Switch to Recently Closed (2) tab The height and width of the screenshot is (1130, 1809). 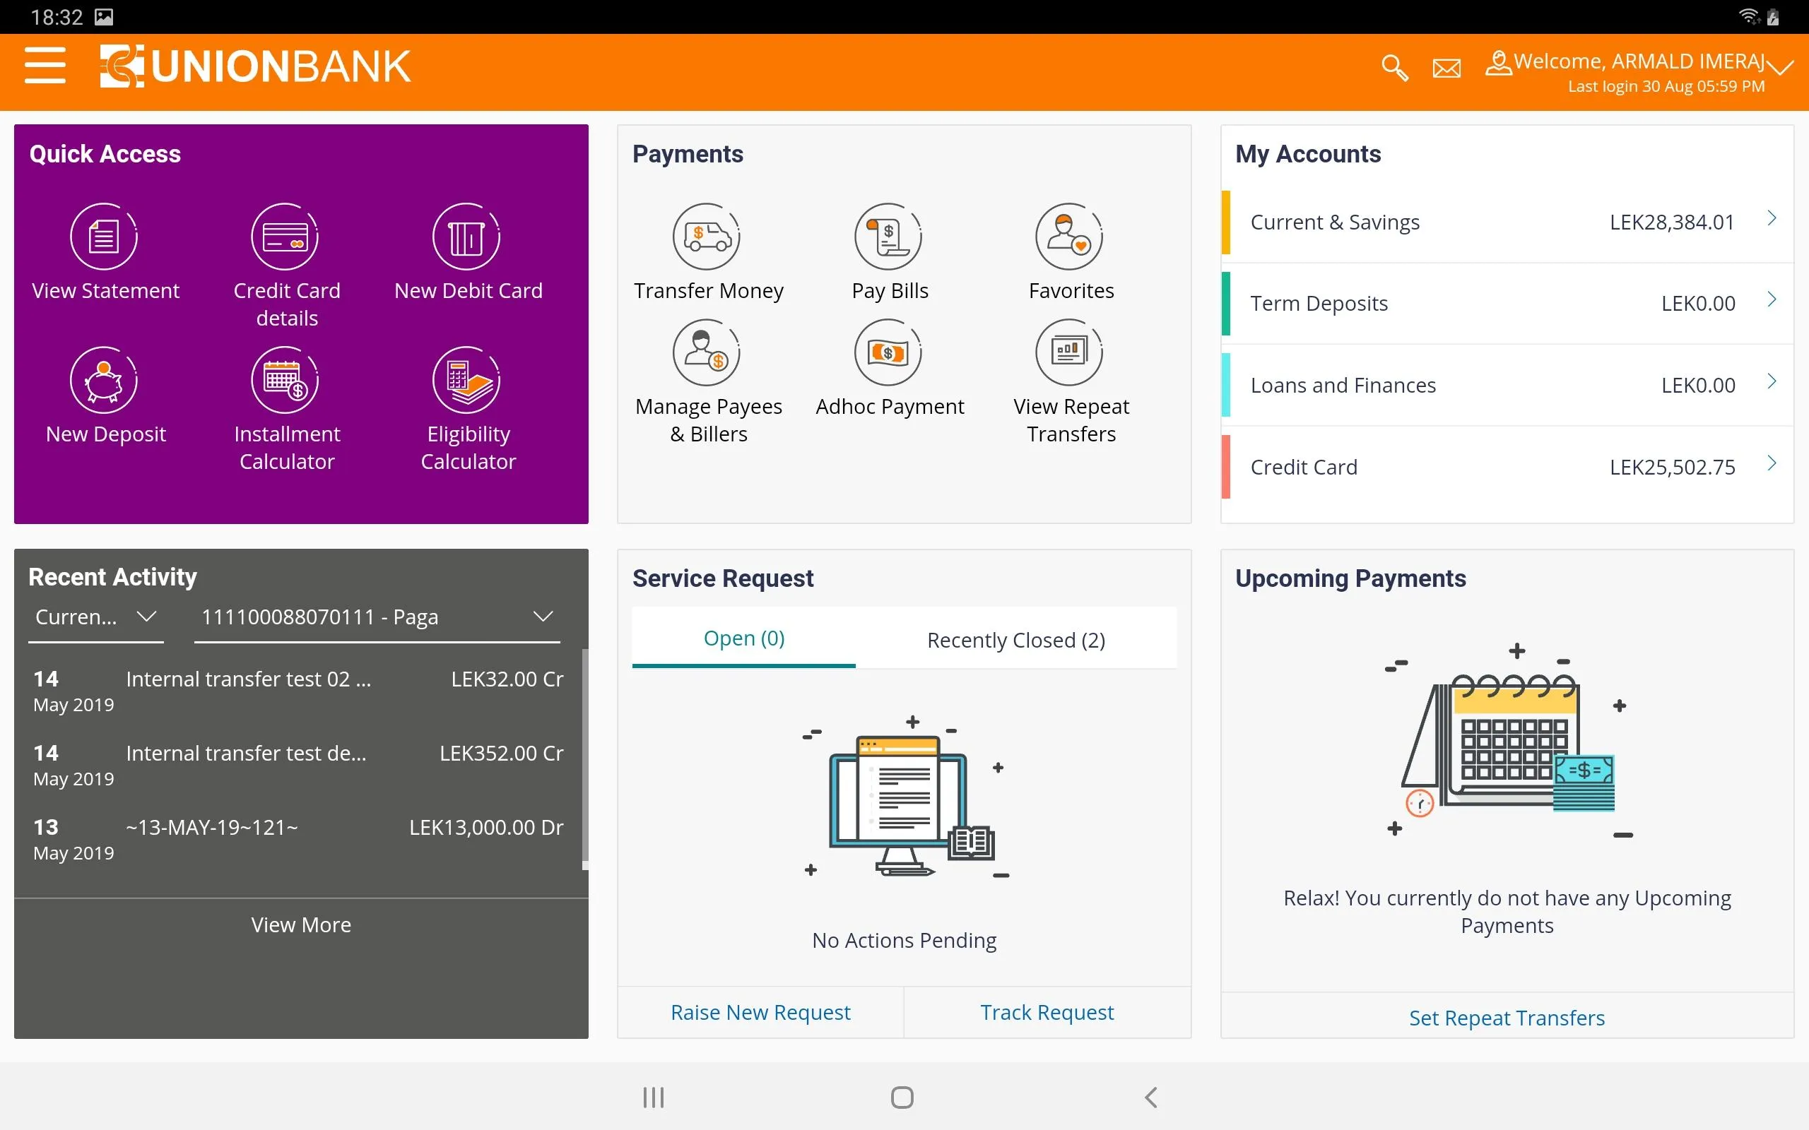tap(1016, 639)
